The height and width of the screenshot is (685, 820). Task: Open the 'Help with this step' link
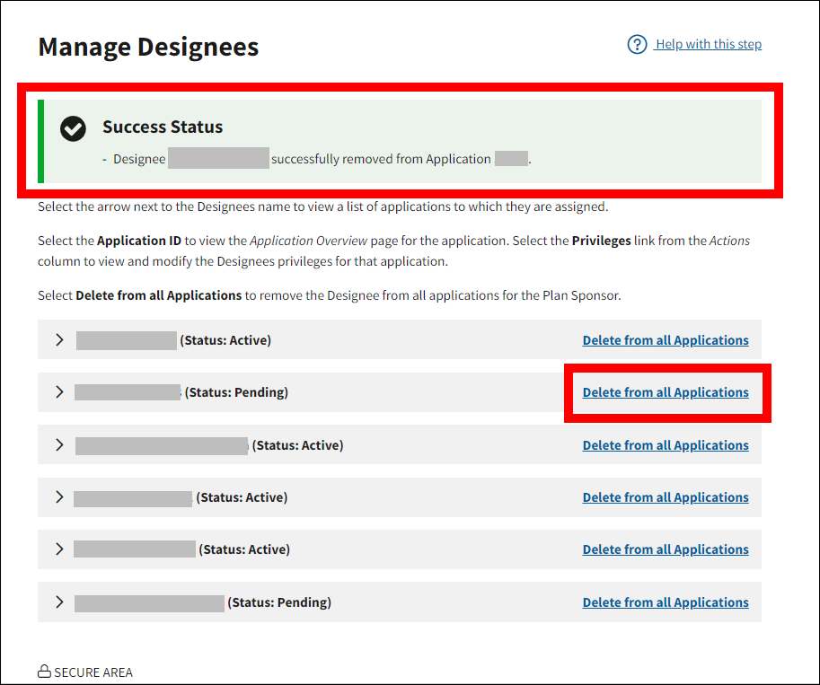pyautogui.click(x=708, y=45)
